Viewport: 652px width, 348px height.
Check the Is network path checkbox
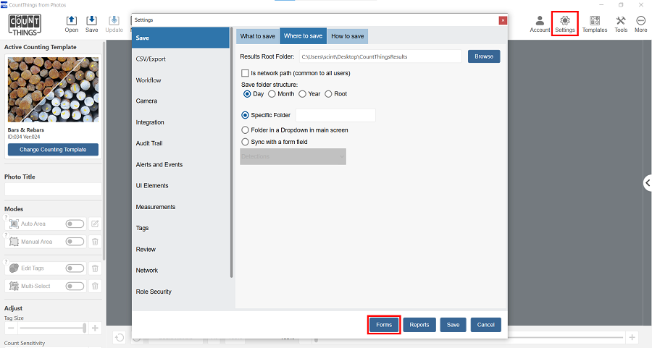(245, 73)
